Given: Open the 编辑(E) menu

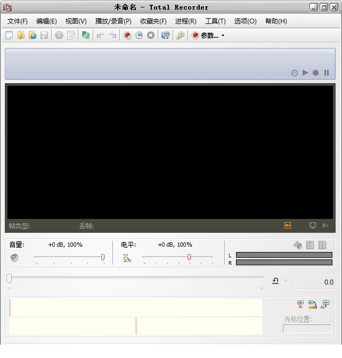Looking at the screenshot, I should tap(46, 21).
